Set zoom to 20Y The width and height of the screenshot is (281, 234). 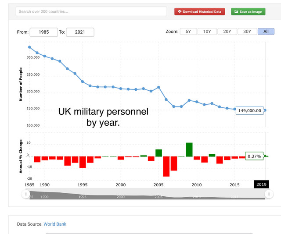[x=227, y=32]
